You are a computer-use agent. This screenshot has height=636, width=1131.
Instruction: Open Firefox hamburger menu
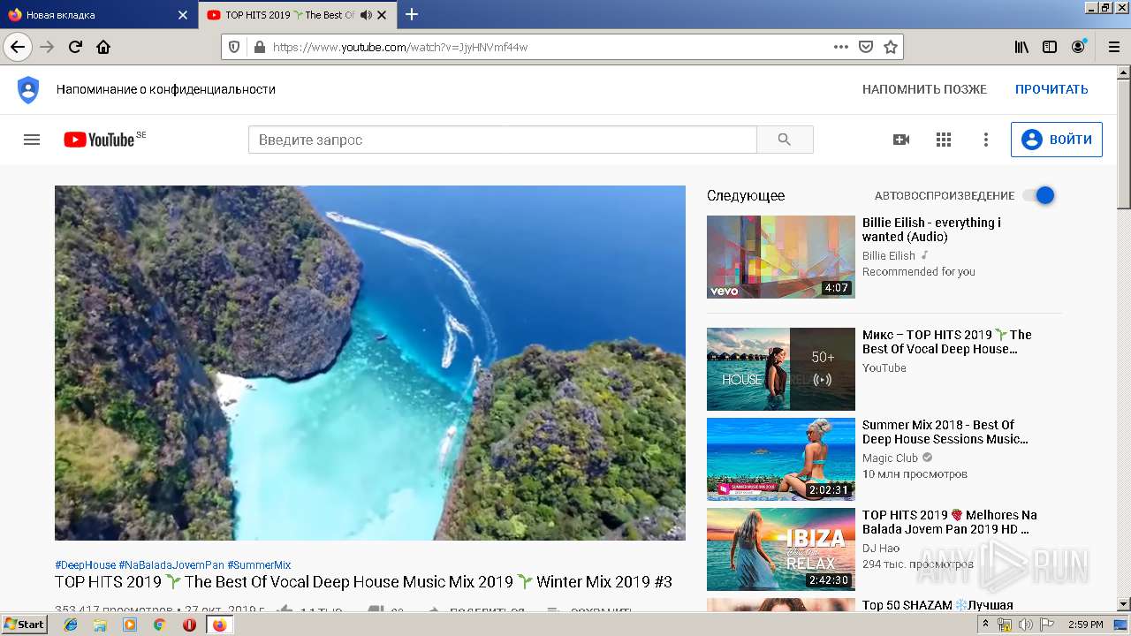click(x=1113, y=47)
